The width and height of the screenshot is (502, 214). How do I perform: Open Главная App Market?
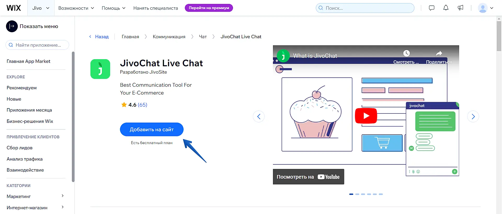28,61
